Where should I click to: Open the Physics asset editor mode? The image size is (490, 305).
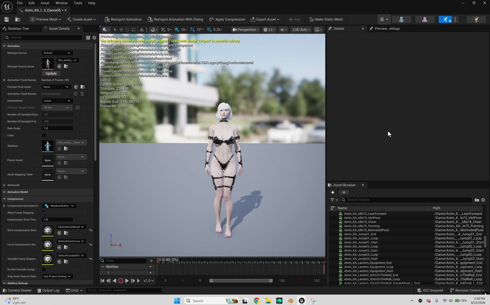tap(476, 19)
